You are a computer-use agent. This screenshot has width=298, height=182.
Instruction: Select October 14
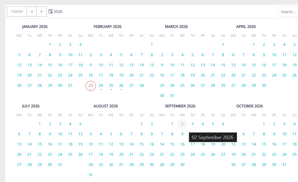(x=254, y=144)
